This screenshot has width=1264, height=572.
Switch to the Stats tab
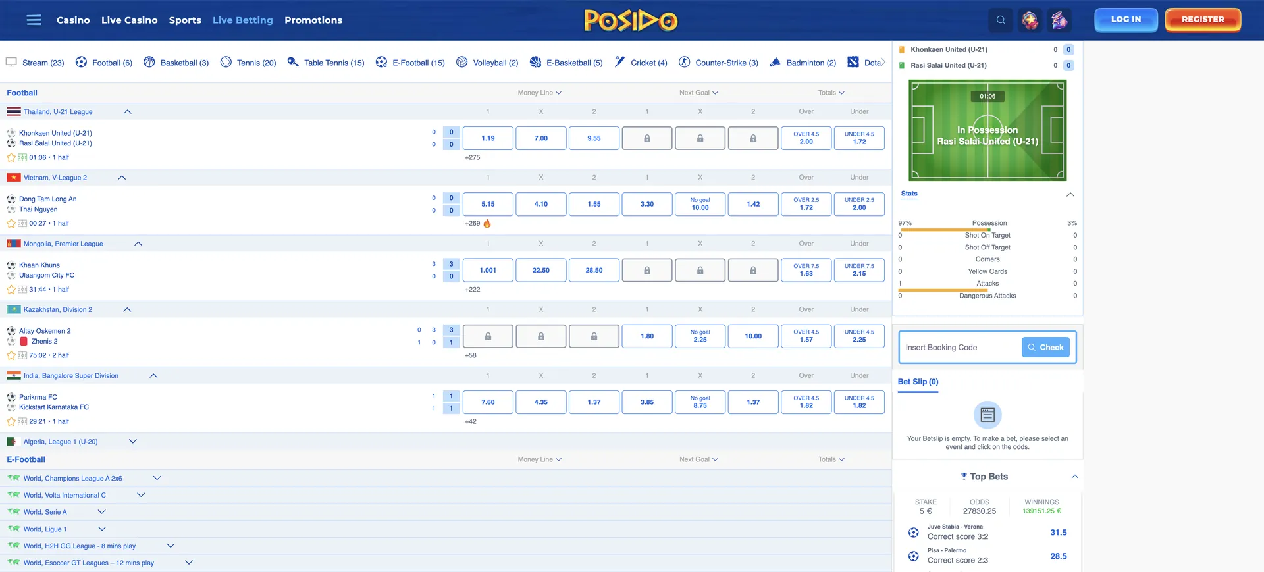[909, 194]
